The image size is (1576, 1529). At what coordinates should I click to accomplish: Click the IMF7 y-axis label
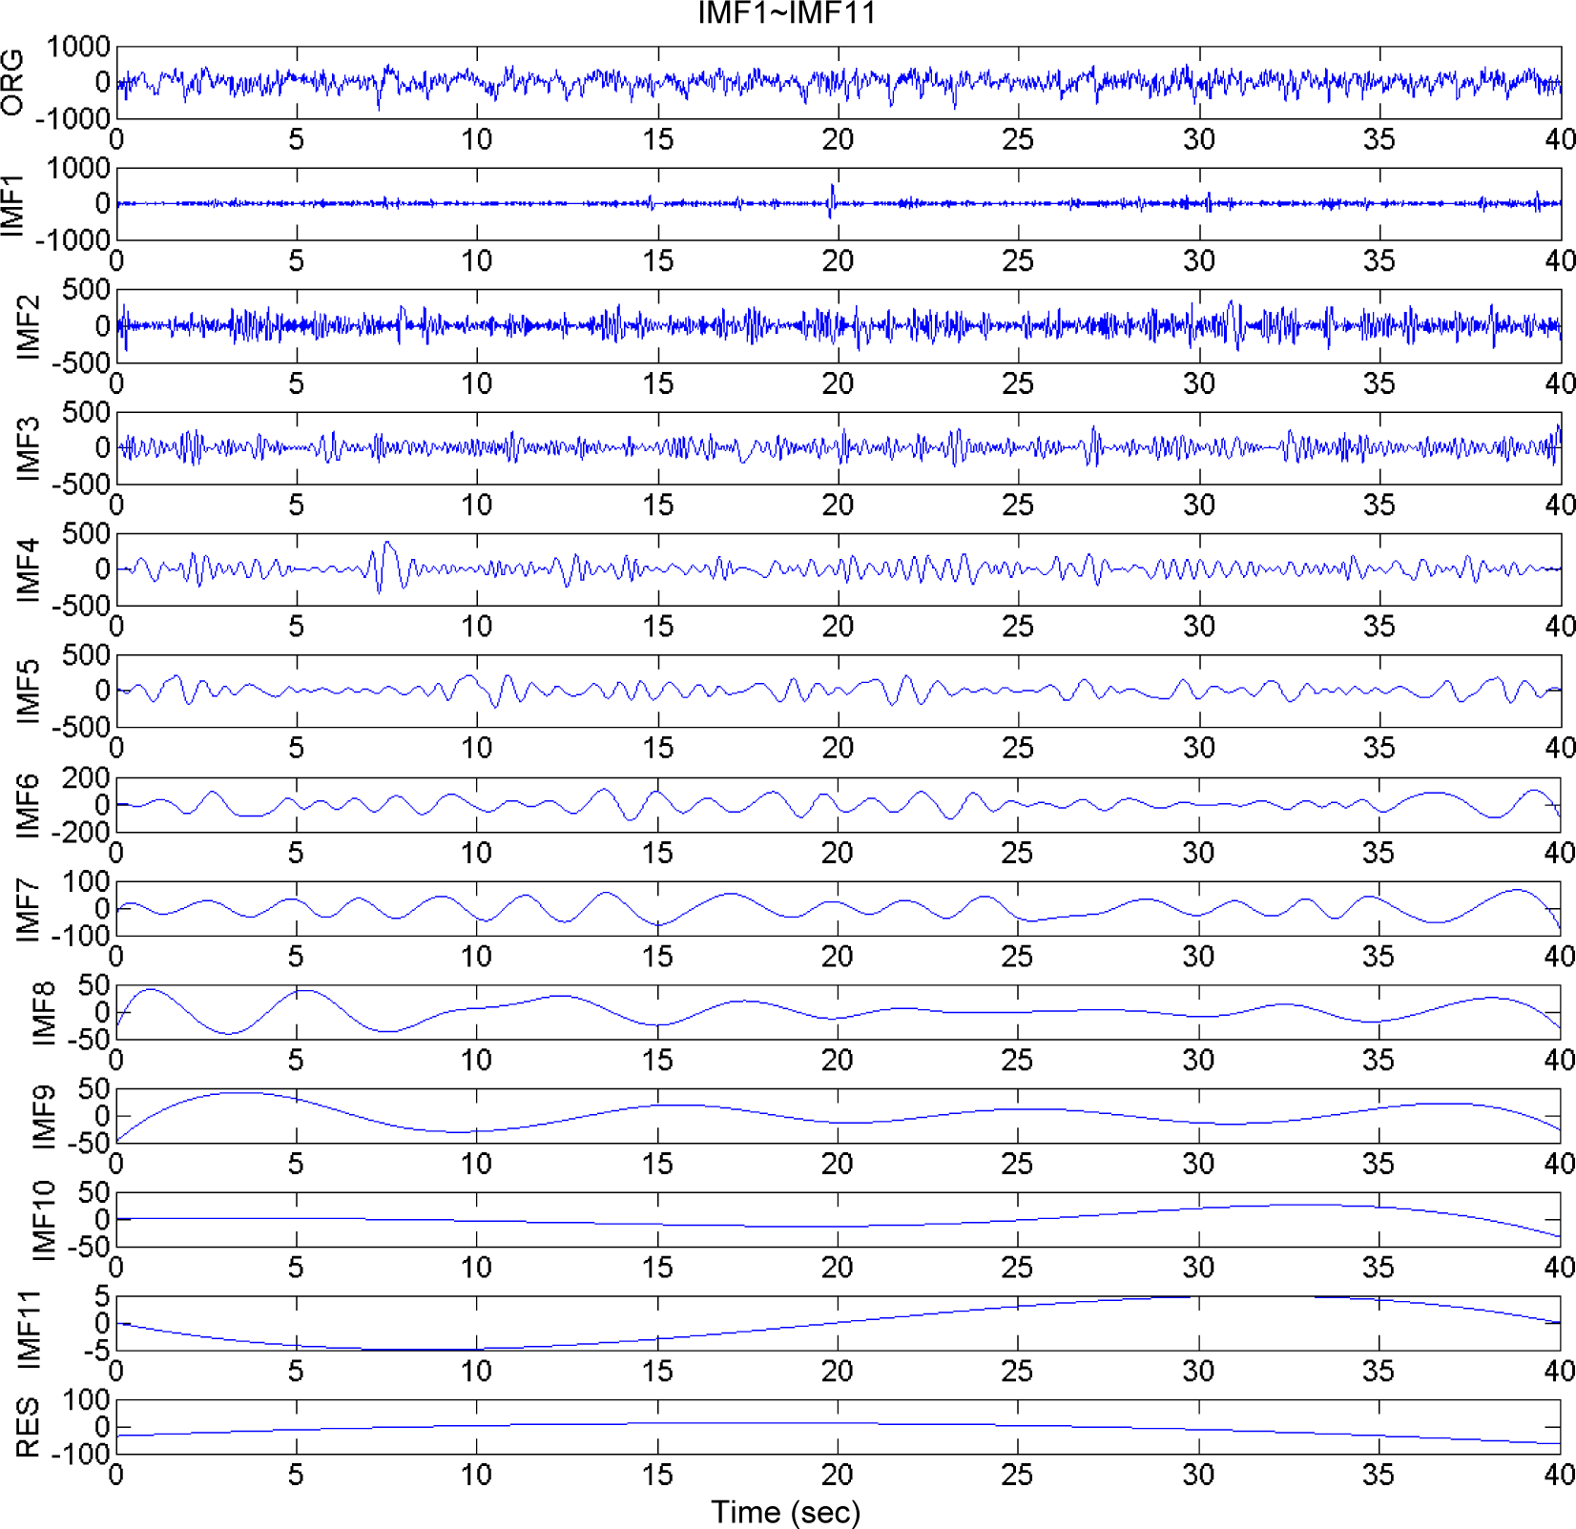click(29, 909)
